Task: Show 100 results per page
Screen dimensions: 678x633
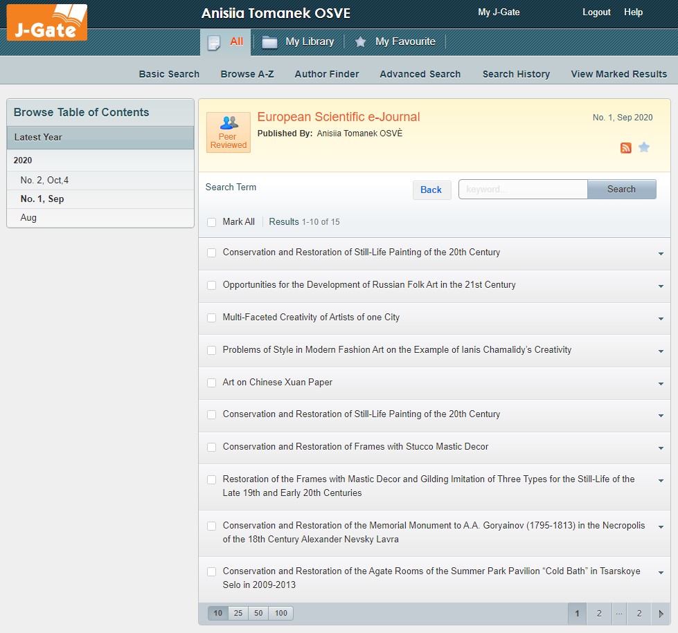Action: coord(281,613)
